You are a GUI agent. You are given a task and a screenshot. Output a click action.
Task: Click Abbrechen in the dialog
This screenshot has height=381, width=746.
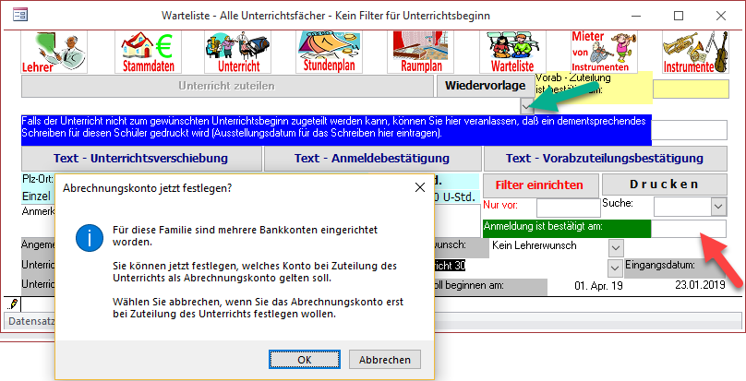pyautogui.click(x=385, y=359)
